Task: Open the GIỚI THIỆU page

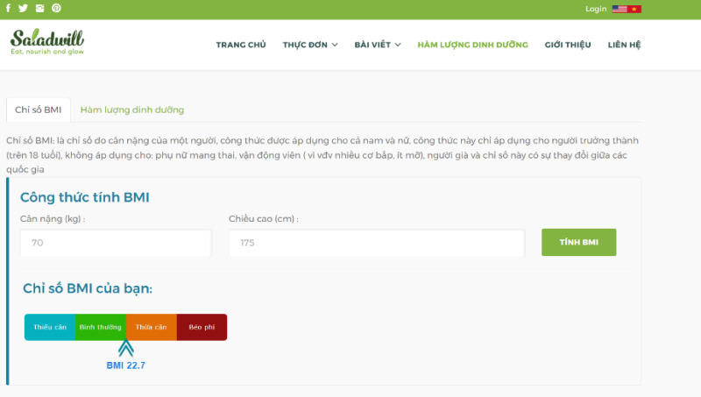Action: [x=568, y=45]
